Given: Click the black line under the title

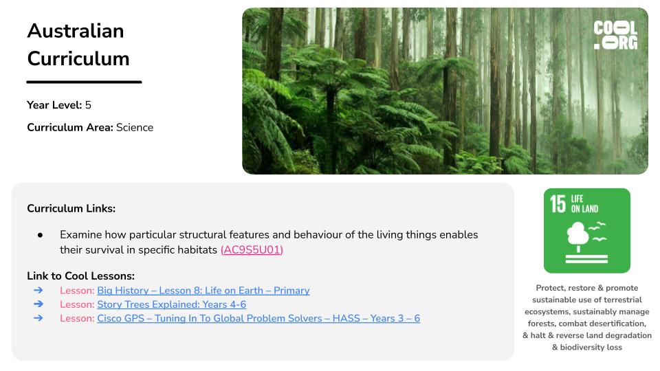Looking at the screenshot, I should [84, 82].
